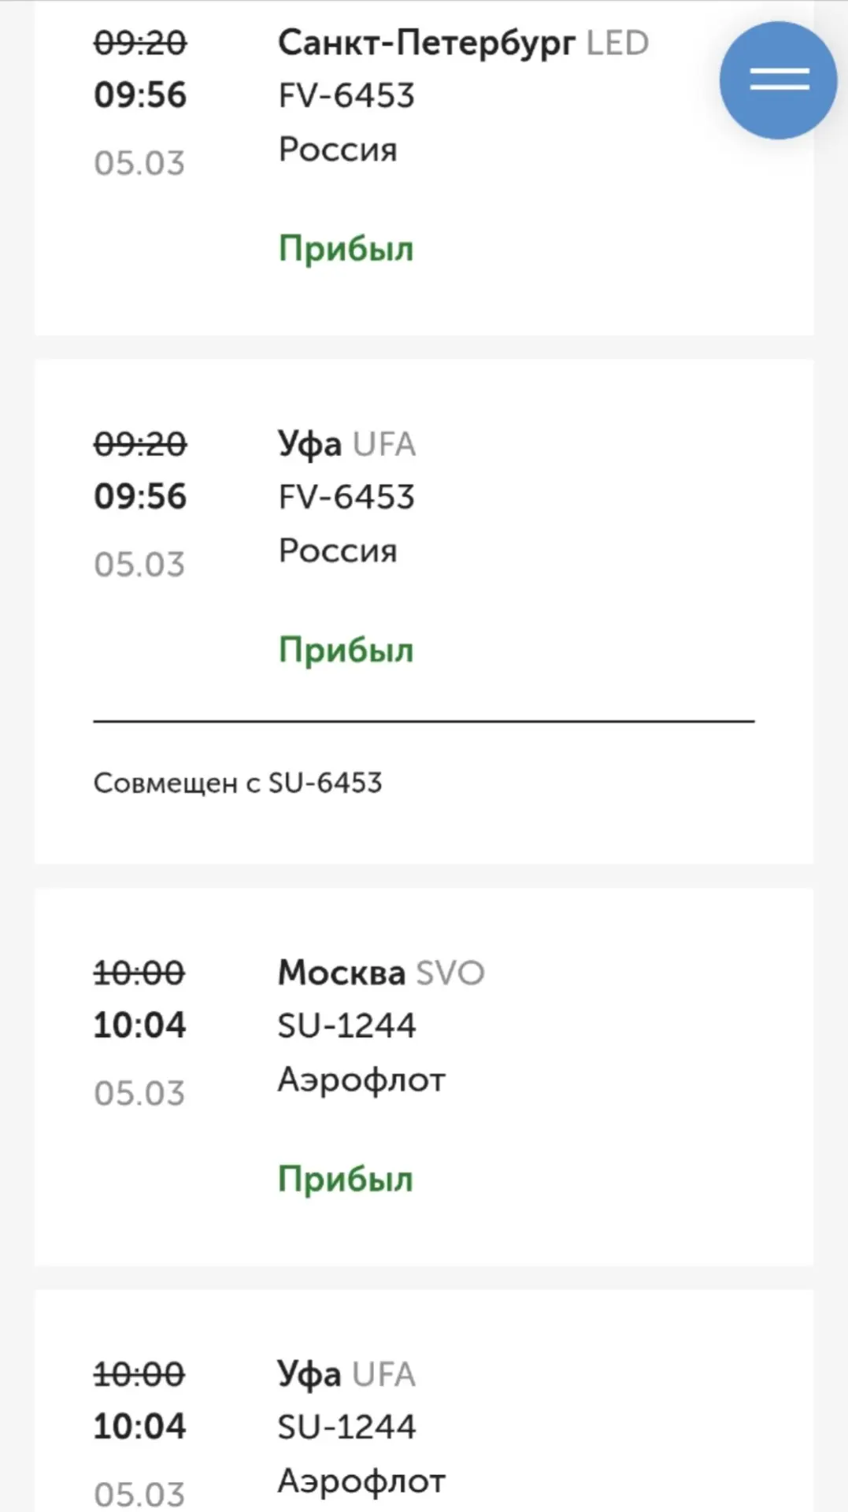Viewport: 848px width, 1512px height.
Task: Tap Прибыл status of the Москва flight
Action: pos(346,1179)
